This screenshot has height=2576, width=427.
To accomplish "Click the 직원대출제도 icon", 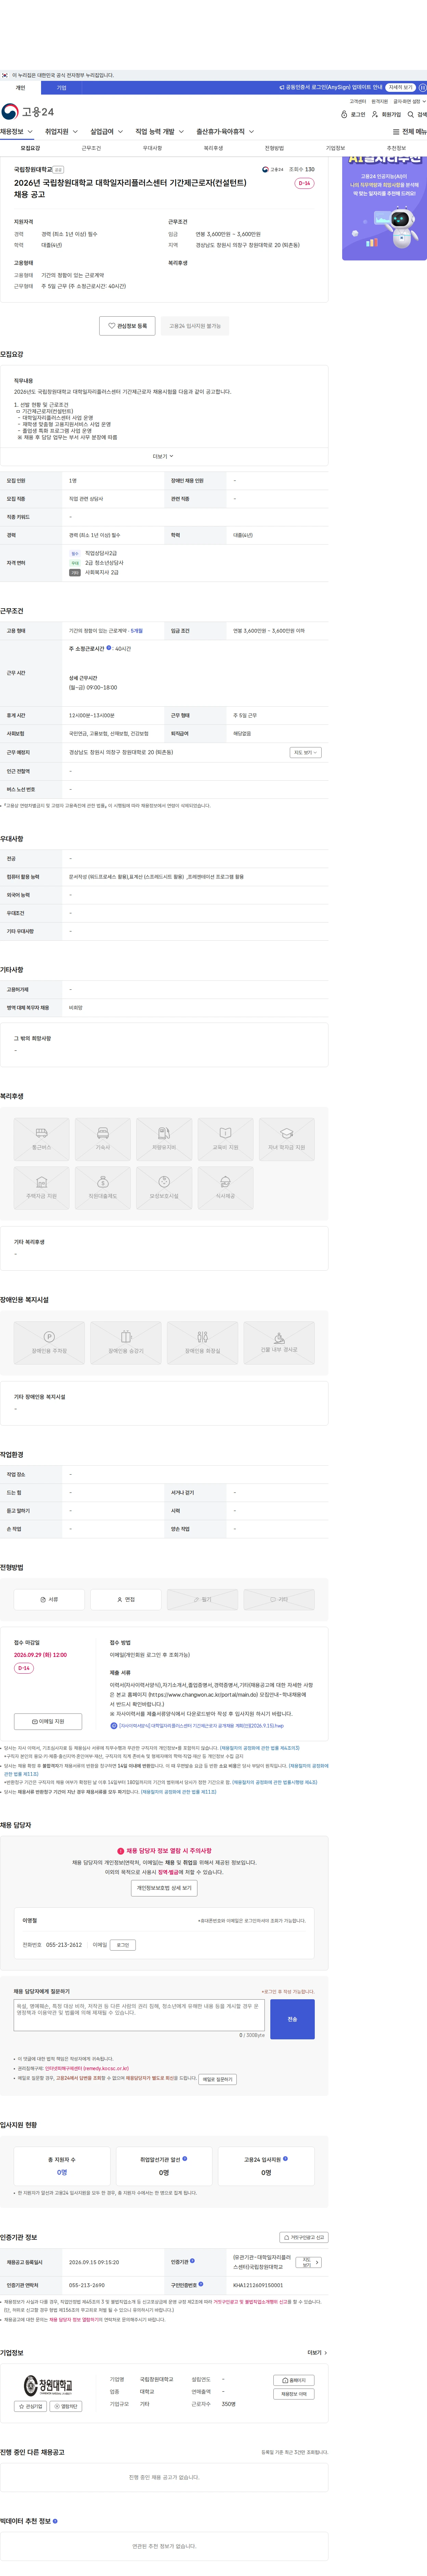I will click(103, 1188).
